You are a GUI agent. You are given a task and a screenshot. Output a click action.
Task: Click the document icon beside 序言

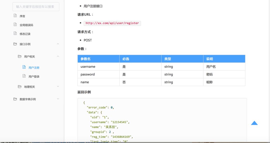15,16
